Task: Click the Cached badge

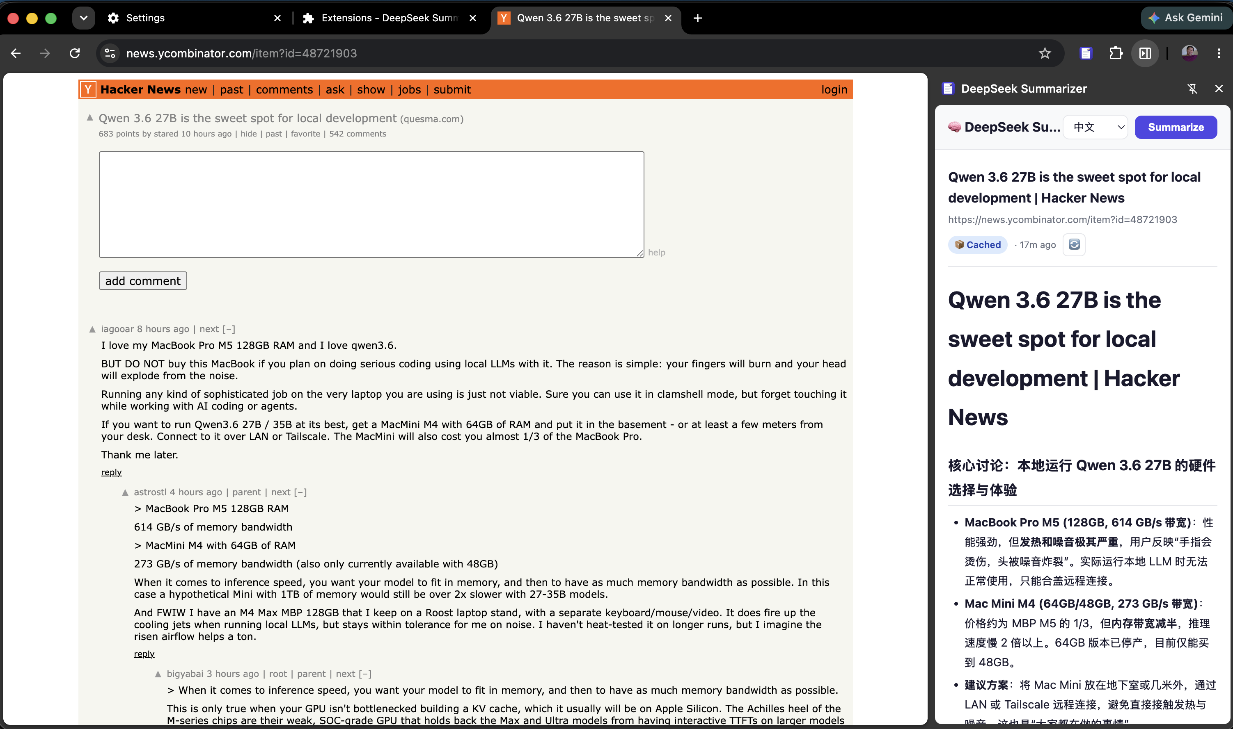Action: [x=977, y=245]
